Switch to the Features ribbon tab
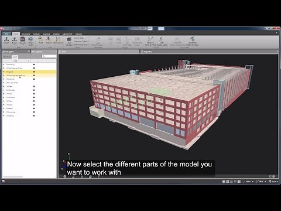The width and height of the screenshot is (281, 211). [x=78, y=34]
